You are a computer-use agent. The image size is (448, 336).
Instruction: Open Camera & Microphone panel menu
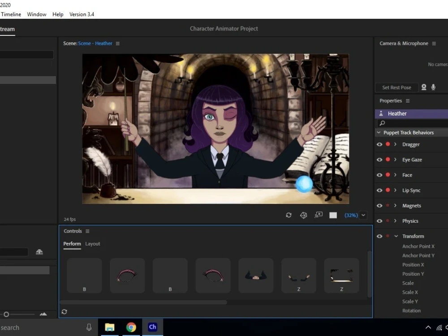coord(434,43)
